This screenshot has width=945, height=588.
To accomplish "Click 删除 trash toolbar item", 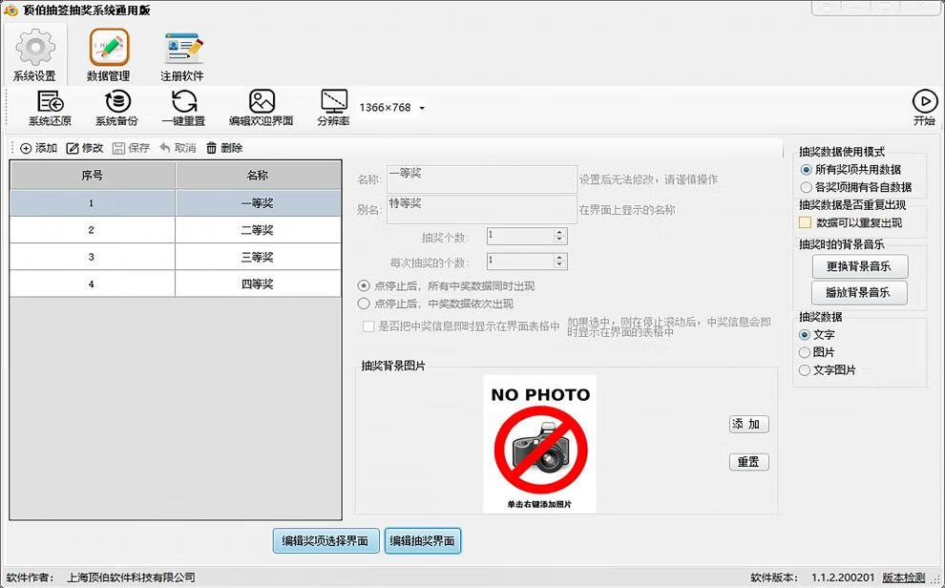I will [x=224, y=148].
